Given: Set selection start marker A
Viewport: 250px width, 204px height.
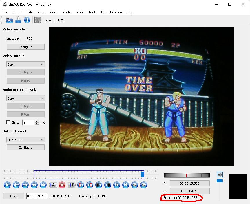Looking at the screenshot, I should [53, 185].
